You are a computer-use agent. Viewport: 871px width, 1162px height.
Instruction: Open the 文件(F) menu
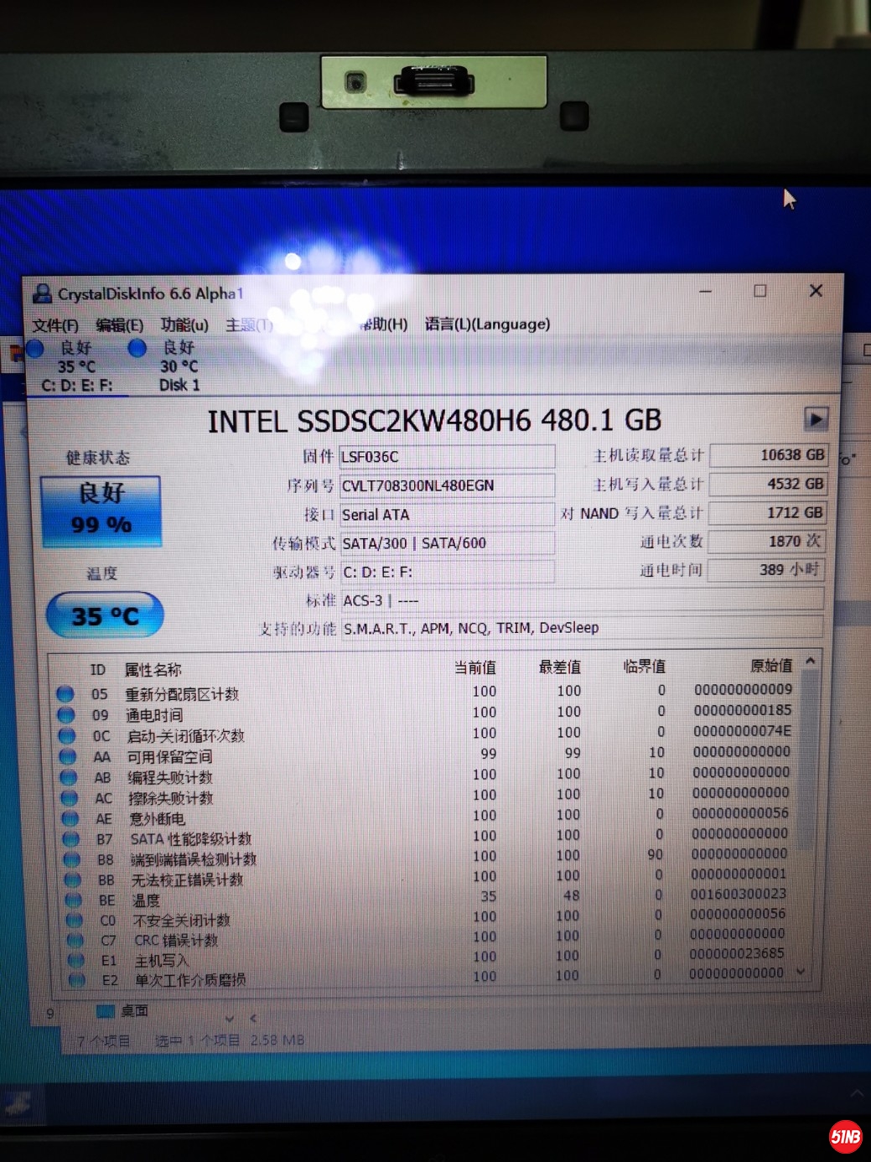(55, 325)
